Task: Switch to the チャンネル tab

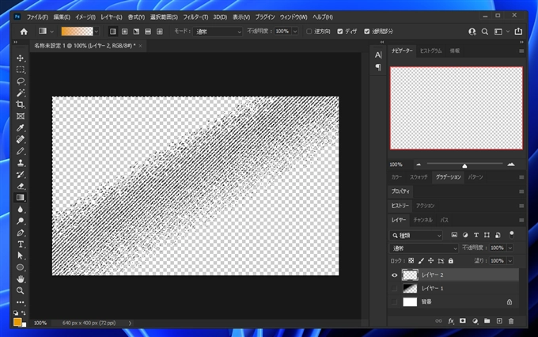Action: coord(422,220)
